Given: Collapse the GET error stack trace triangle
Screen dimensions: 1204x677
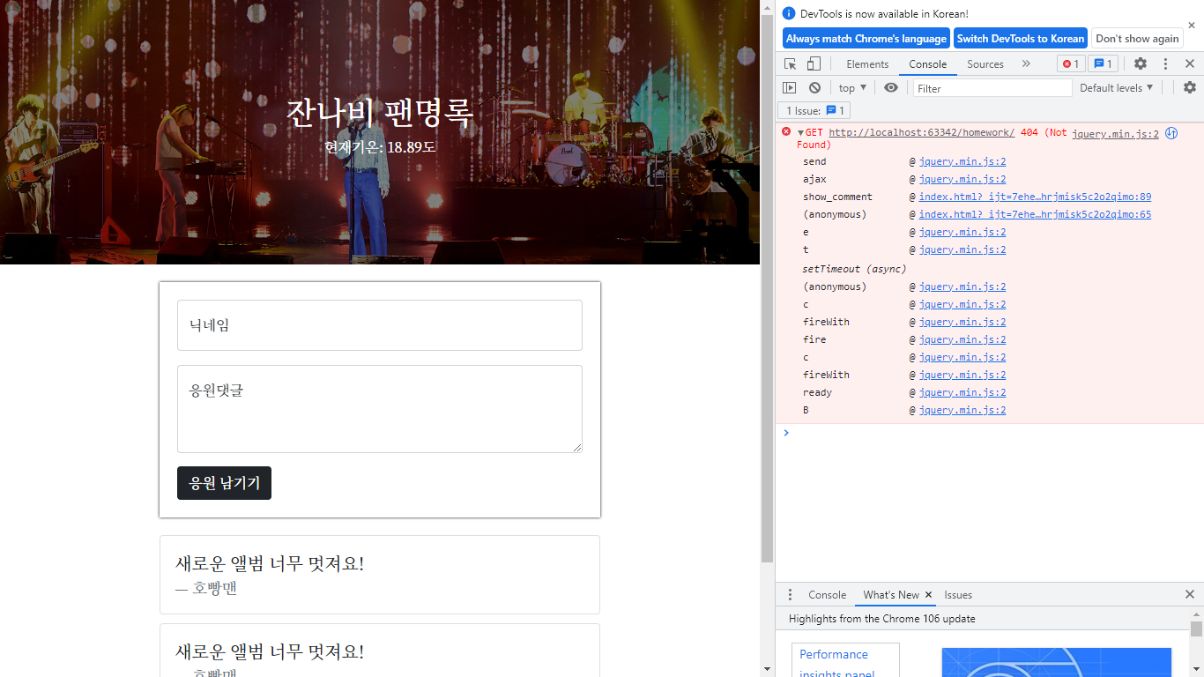Looking at the screenshot, I should pos(800,132).
